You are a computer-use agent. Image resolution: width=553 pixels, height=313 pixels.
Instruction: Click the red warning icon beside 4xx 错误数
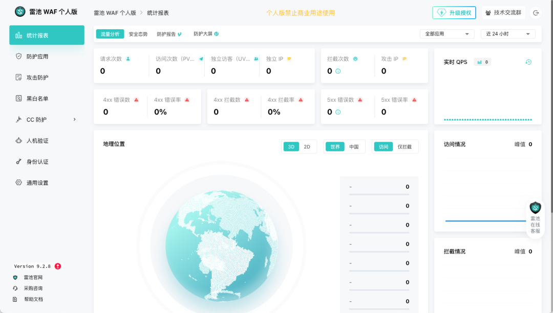[136, 100]
